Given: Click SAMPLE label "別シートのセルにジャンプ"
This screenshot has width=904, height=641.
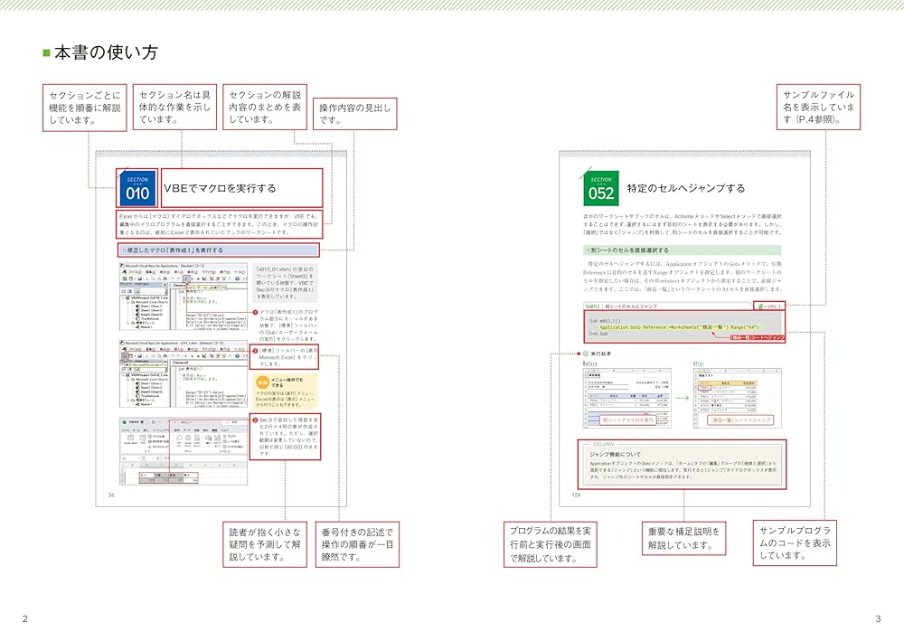Looking at the screenshot, I should pos(631,306).
